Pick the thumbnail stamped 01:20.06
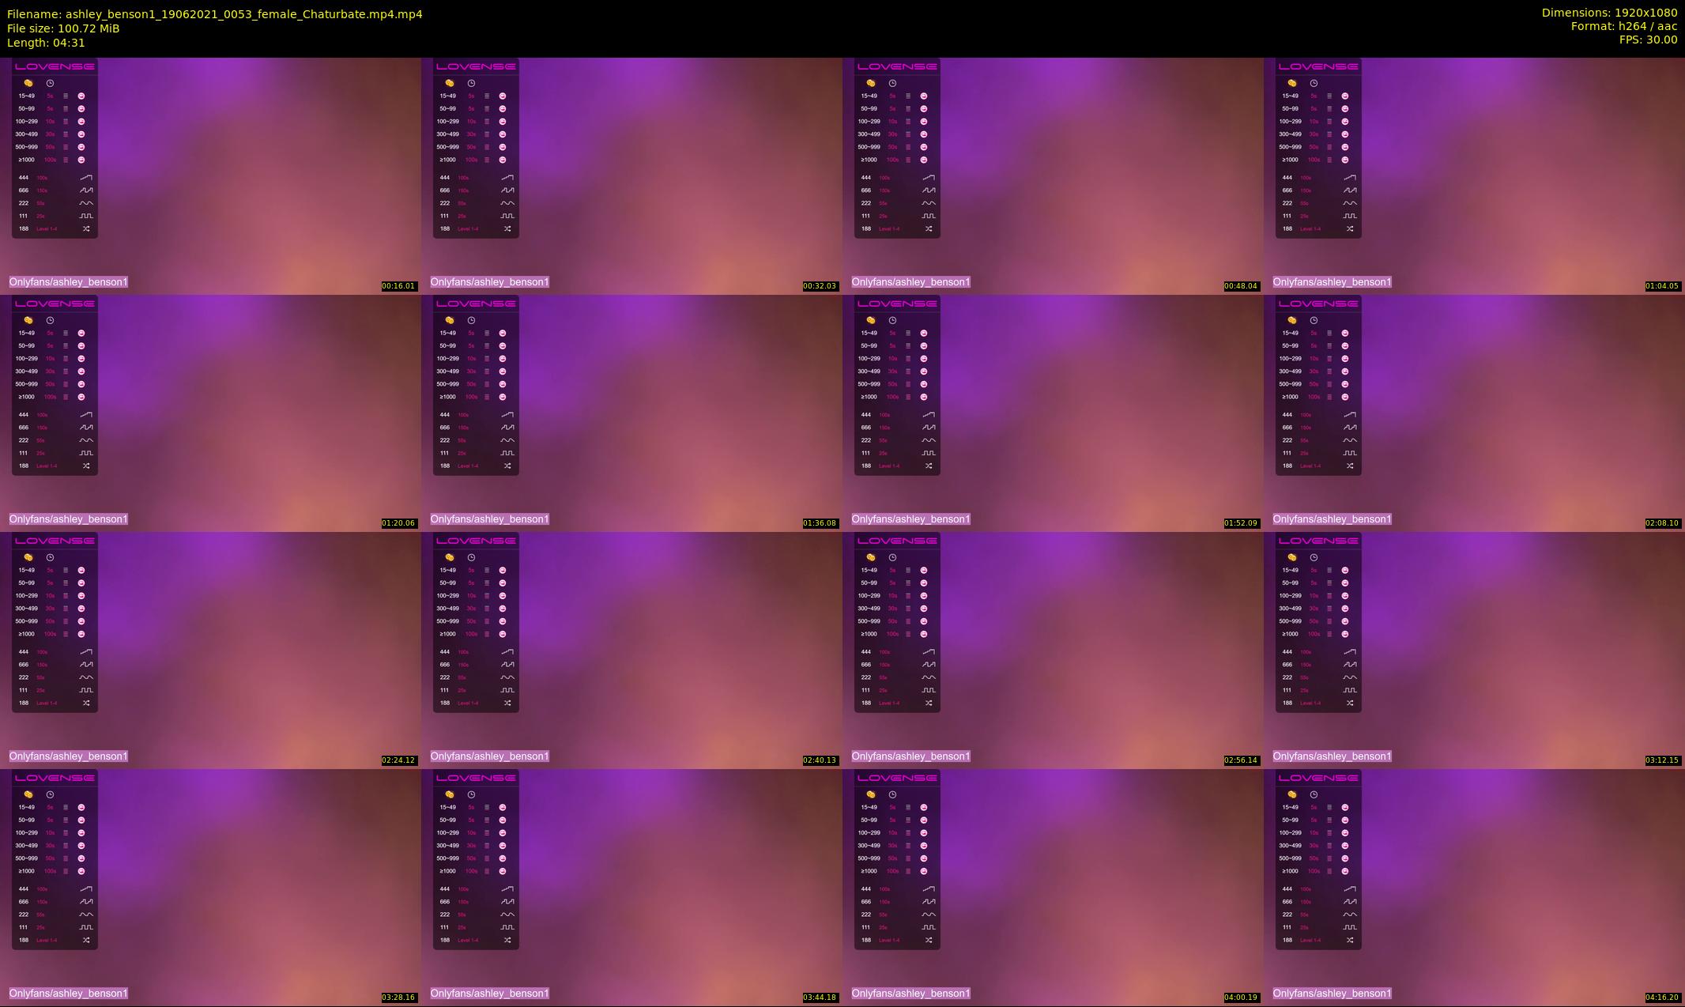The height and width of the screenshot is (1007, 1685). [x=210, y=413]
